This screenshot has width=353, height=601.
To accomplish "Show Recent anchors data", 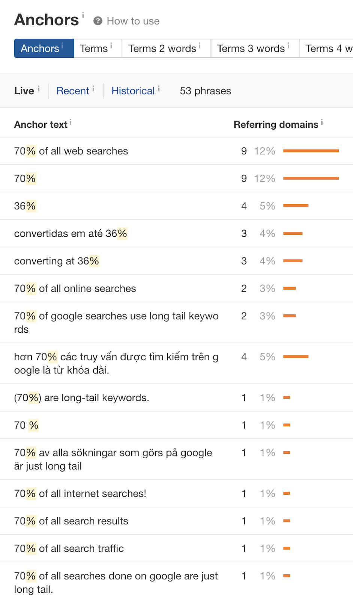I will point(73,91).
